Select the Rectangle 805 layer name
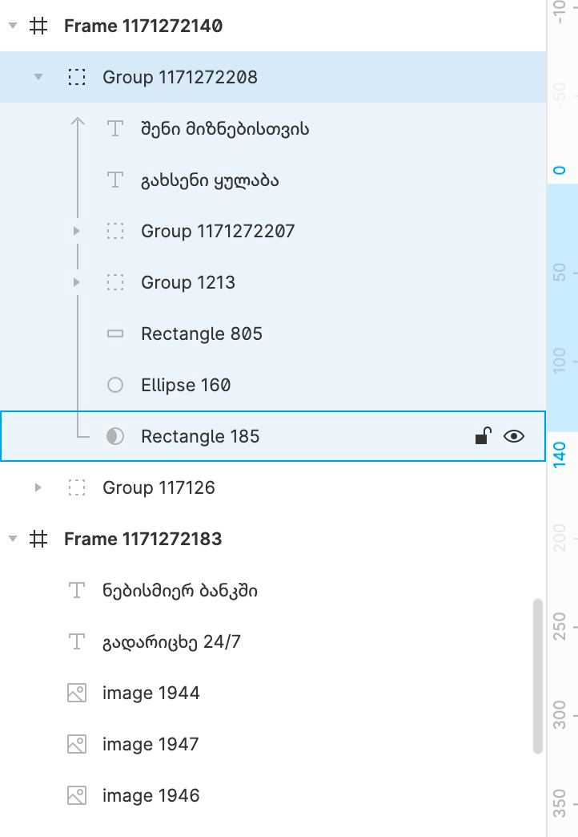This screenshot has width=578, height=837. pyautogui.click(x=202, y=334)
